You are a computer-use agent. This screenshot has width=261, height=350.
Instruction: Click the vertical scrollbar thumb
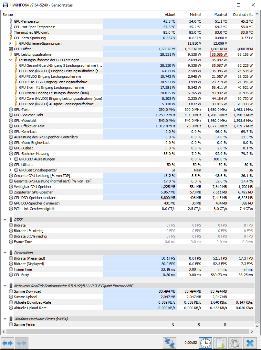(x=257, y=256)
